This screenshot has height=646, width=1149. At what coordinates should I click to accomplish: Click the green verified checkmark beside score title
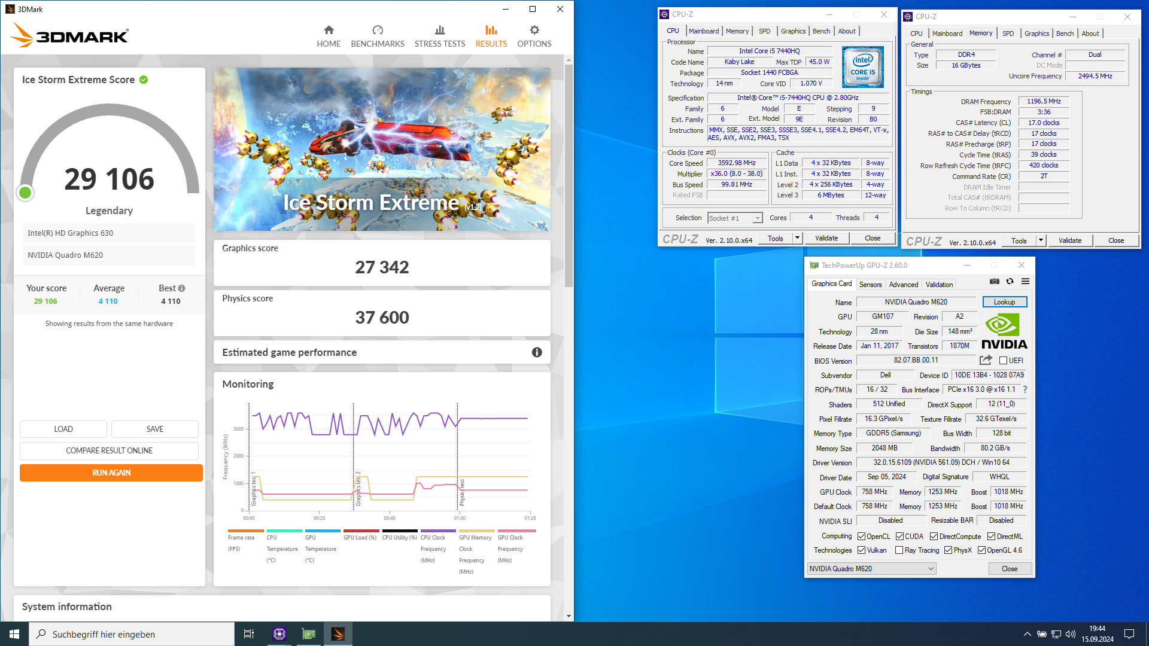pos(144,80)
